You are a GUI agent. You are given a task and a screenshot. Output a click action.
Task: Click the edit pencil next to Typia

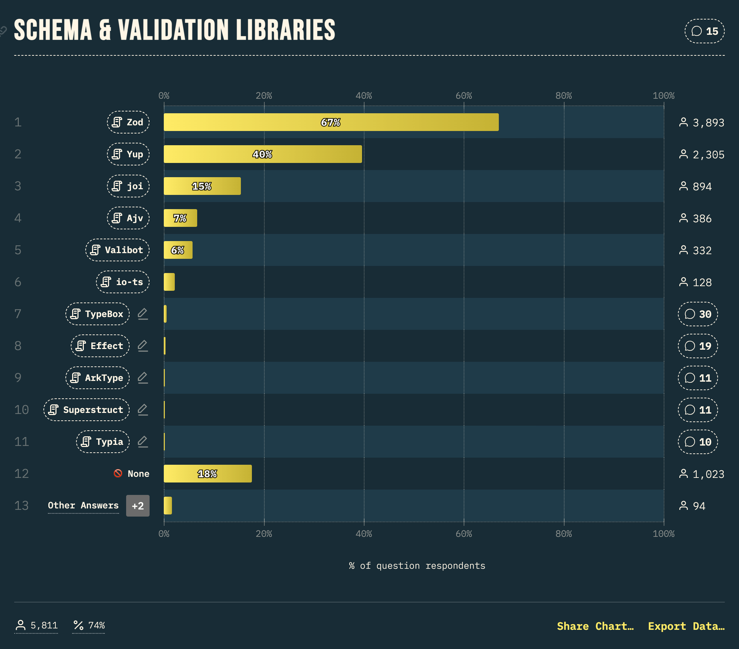143,442
